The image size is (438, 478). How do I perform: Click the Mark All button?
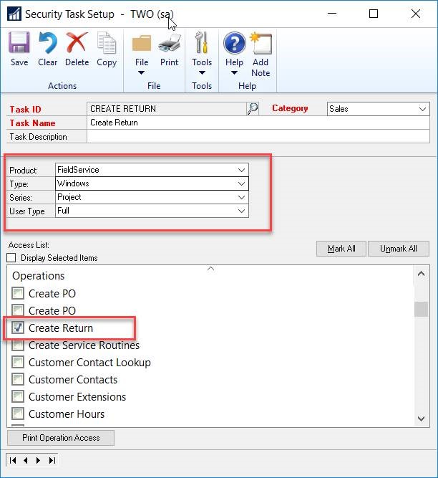[x=341, y=249]
